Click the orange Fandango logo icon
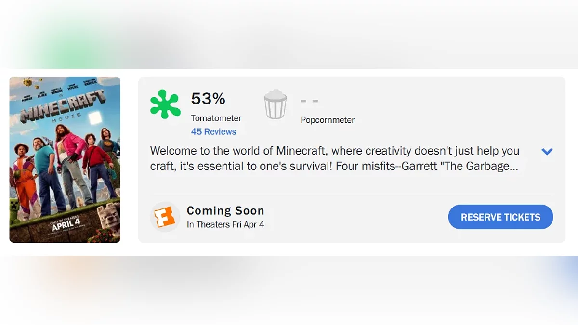578x325 pixels. pos(165,217)
